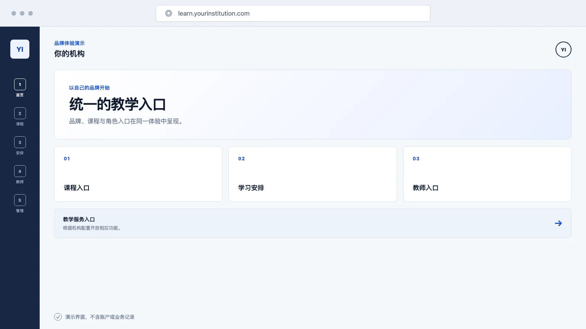Switch to the 管理 sidebar section

tap(20, 204)
